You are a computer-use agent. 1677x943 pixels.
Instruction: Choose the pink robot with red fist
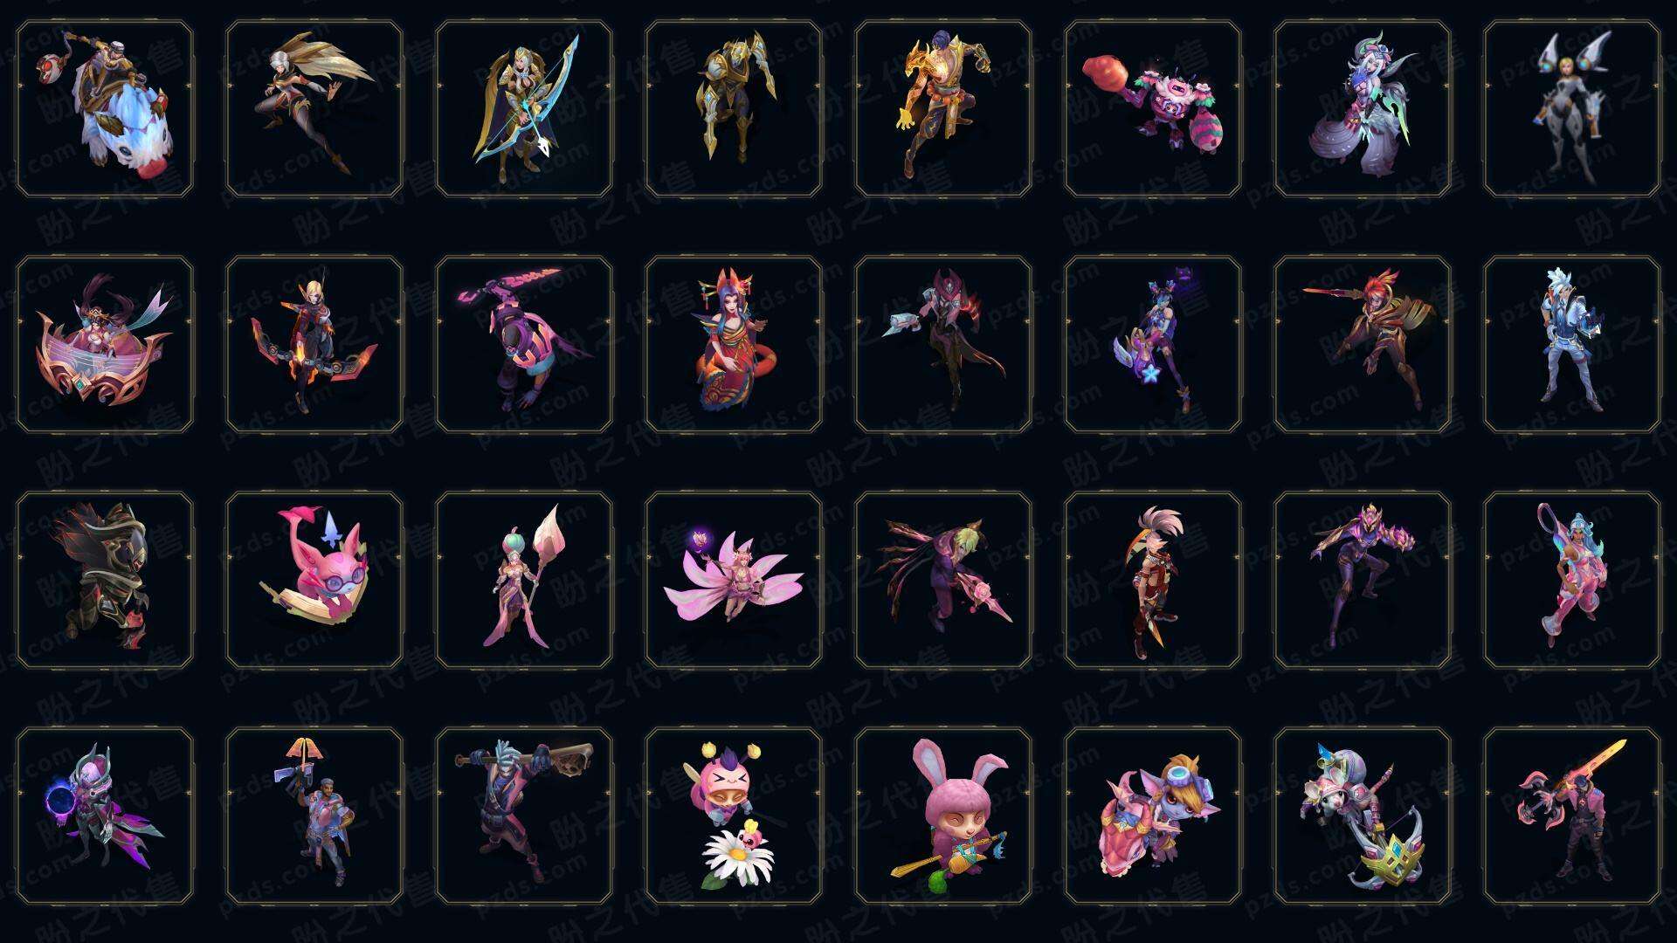(1153, 109)
